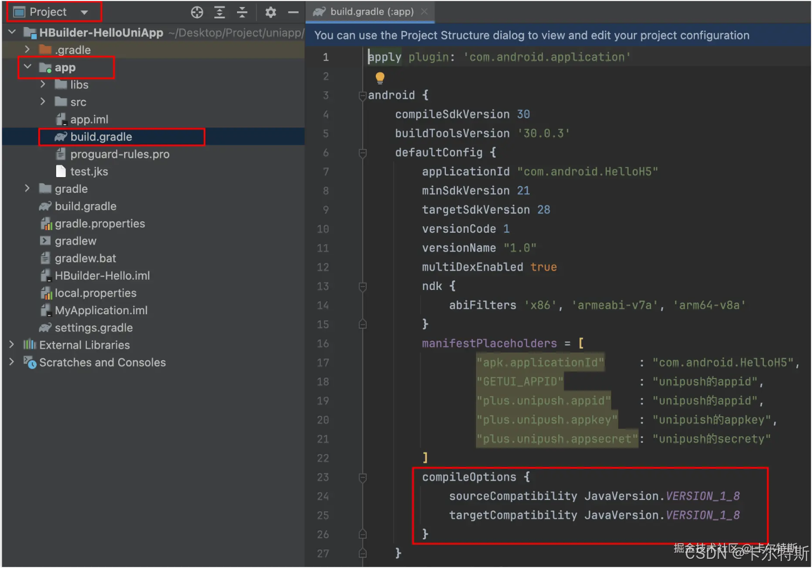Image resolution: width=812 pixels, height=568 pixels.
Task: Click targetCompatibility JavaVersion.VERSION_1_8 line
Action: (594, 515)
